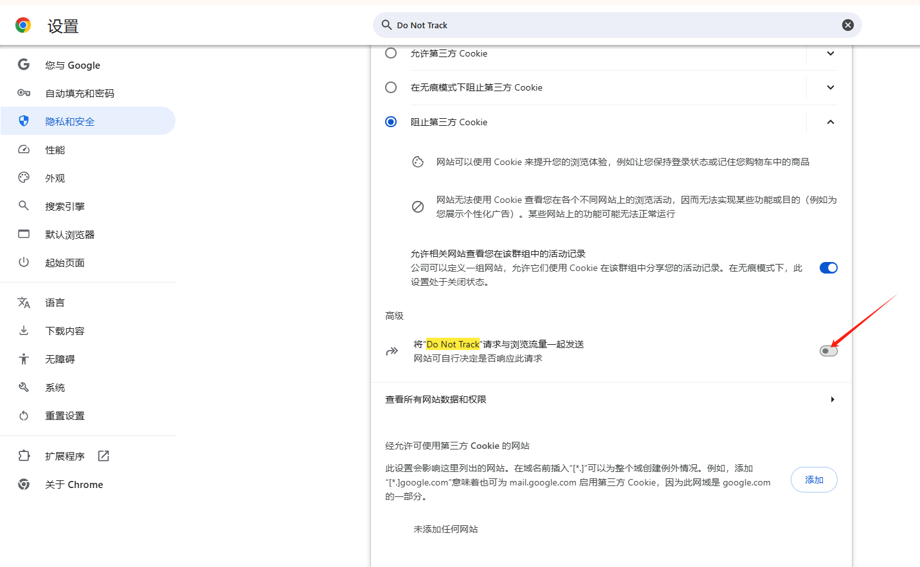
Task: Expand details for 允许第三方 Cookie
Action: click(831, 53)
